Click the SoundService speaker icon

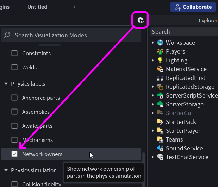(x=160, y=148)
